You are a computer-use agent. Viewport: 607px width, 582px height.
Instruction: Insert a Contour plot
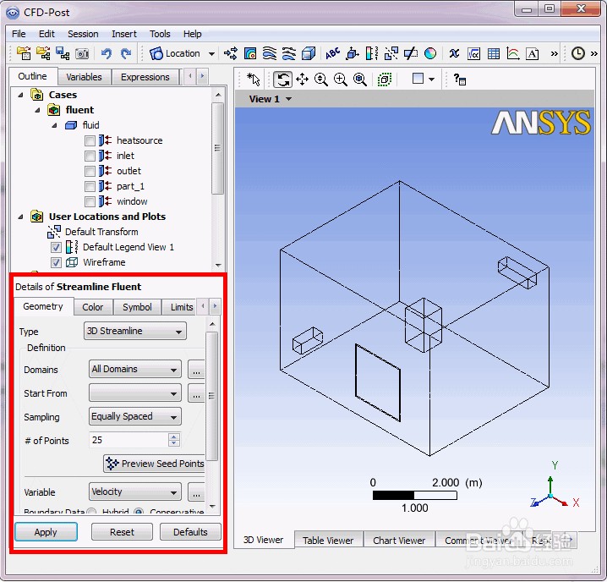click(250, 53)
